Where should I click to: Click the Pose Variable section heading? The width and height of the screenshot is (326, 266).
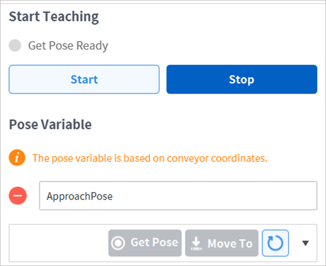(x=50, y=124)
